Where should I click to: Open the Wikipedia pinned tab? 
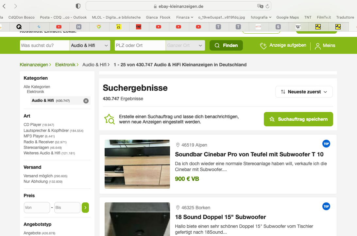(x=298, y=27)
